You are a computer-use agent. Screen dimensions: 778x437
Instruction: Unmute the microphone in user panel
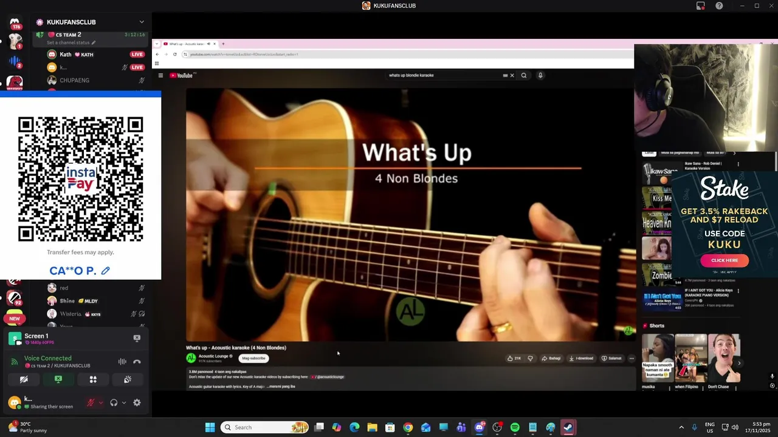coord(91,402)
